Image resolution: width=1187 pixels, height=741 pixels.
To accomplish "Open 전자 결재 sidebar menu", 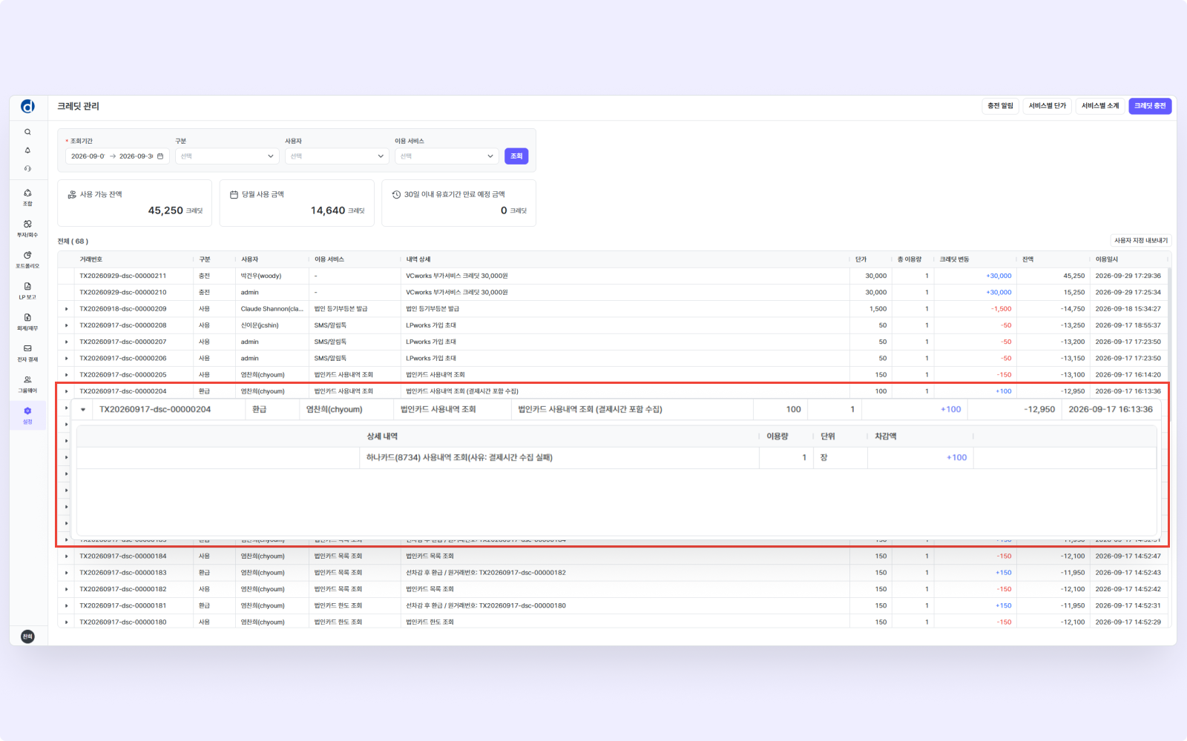I will pyautogui.click(x=27, y=353).
